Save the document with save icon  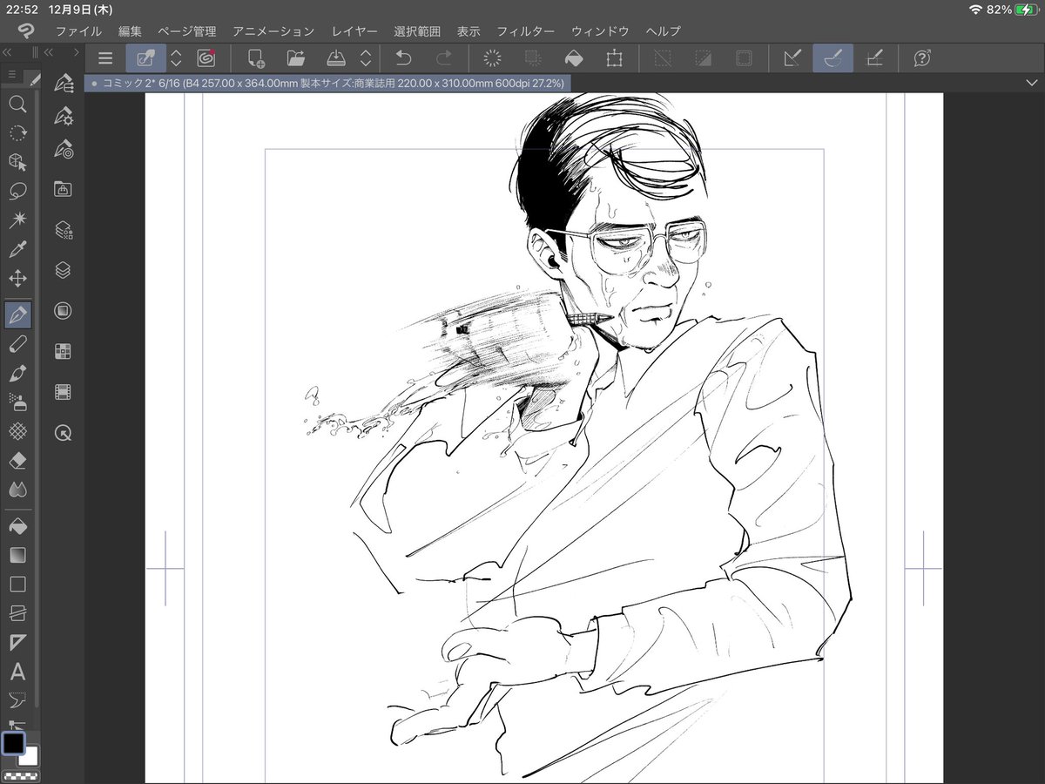(336, 58)
